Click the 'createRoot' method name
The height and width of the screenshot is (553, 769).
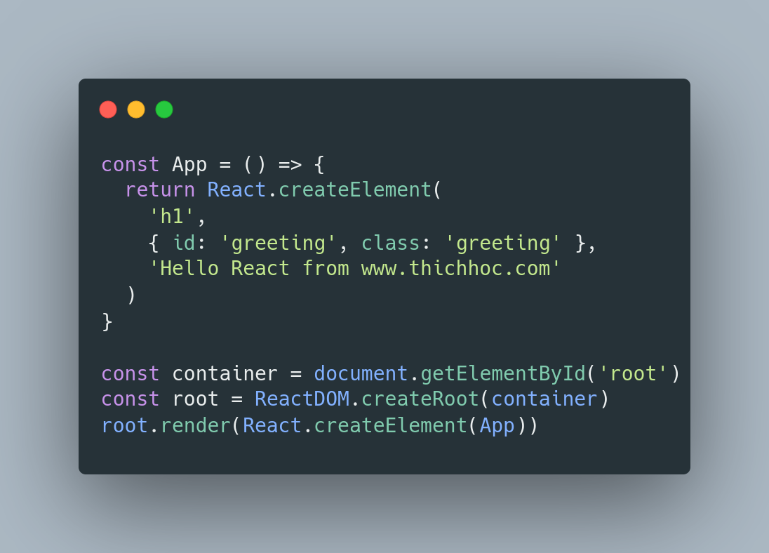[x=420, y=399]
